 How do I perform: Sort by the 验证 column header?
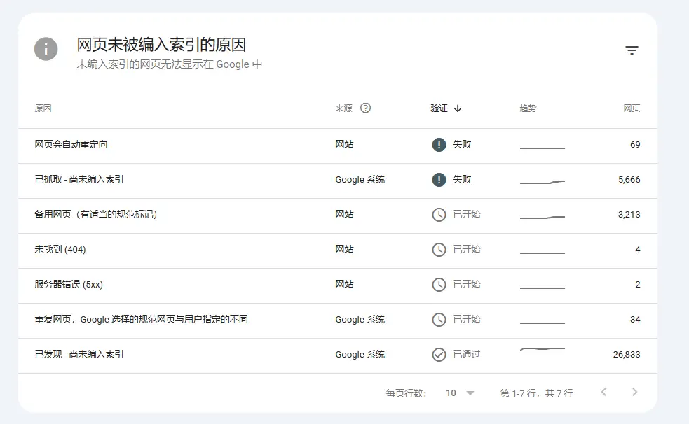(x=439, y=108)
